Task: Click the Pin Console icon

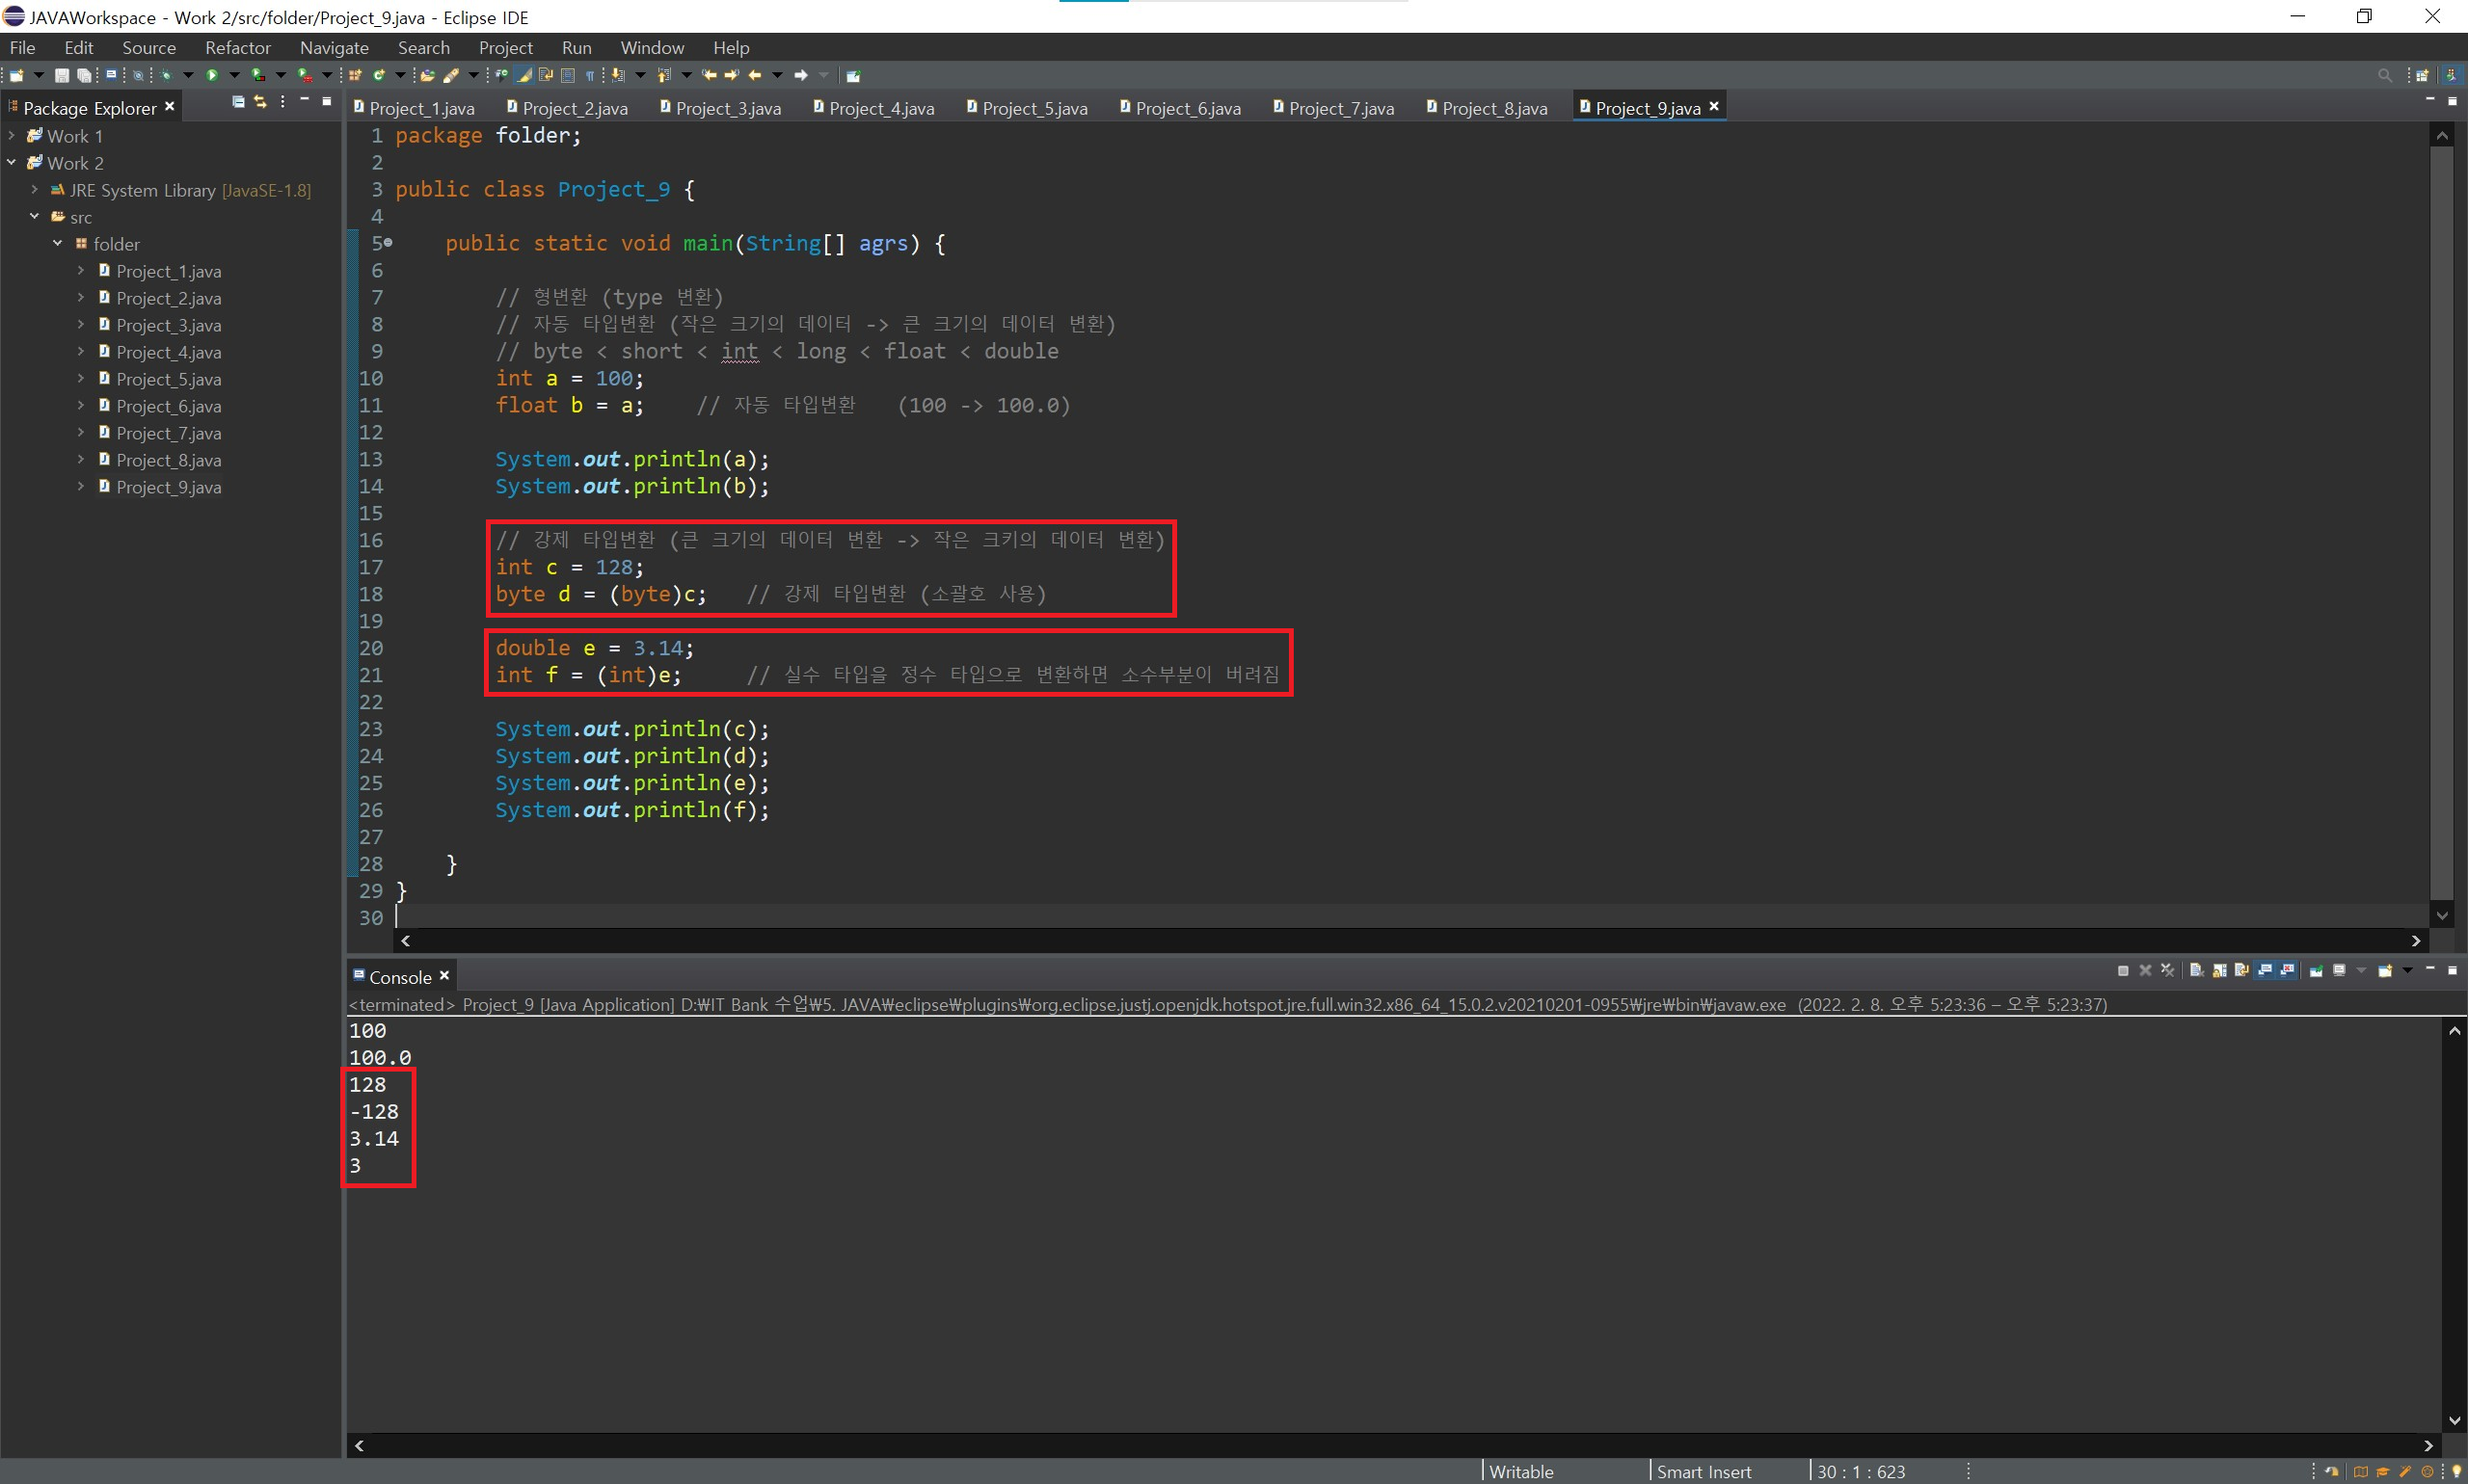Action: pos(2316,971)
